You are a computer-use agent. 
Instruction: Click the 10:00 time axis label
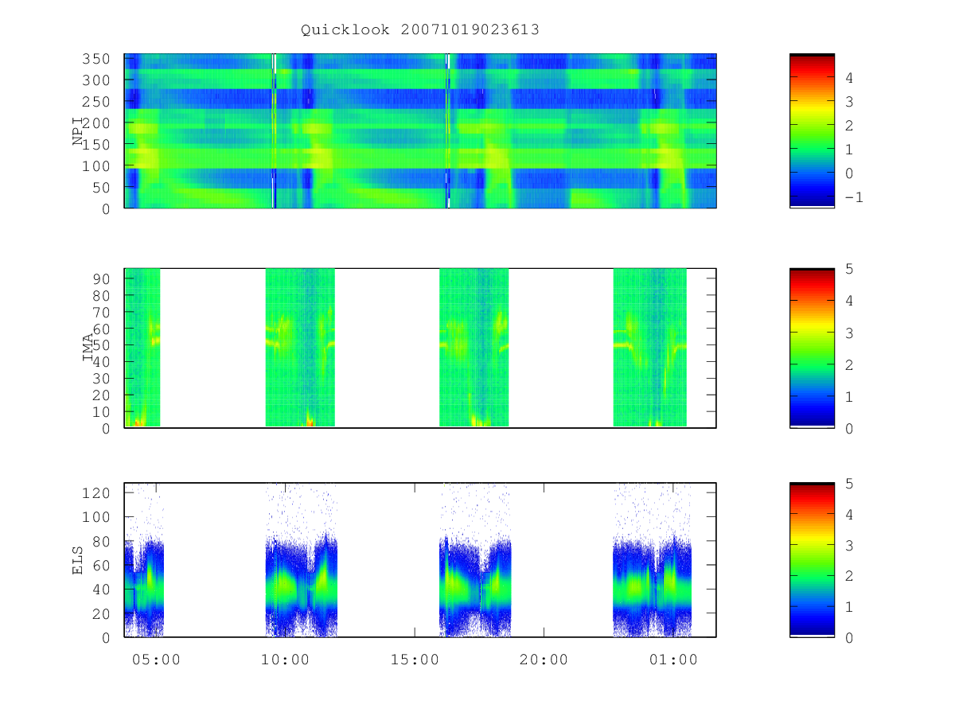(286, 660)
